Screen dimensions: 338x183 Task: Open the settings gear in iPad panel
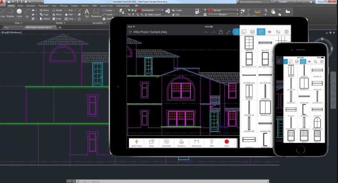(x=286, y=32)
